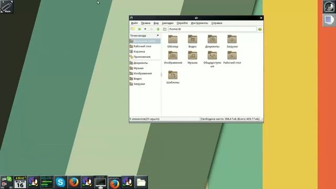336x189 pixels.
Task: Click the greyed forward arrow icon
Action: [151, 29]
